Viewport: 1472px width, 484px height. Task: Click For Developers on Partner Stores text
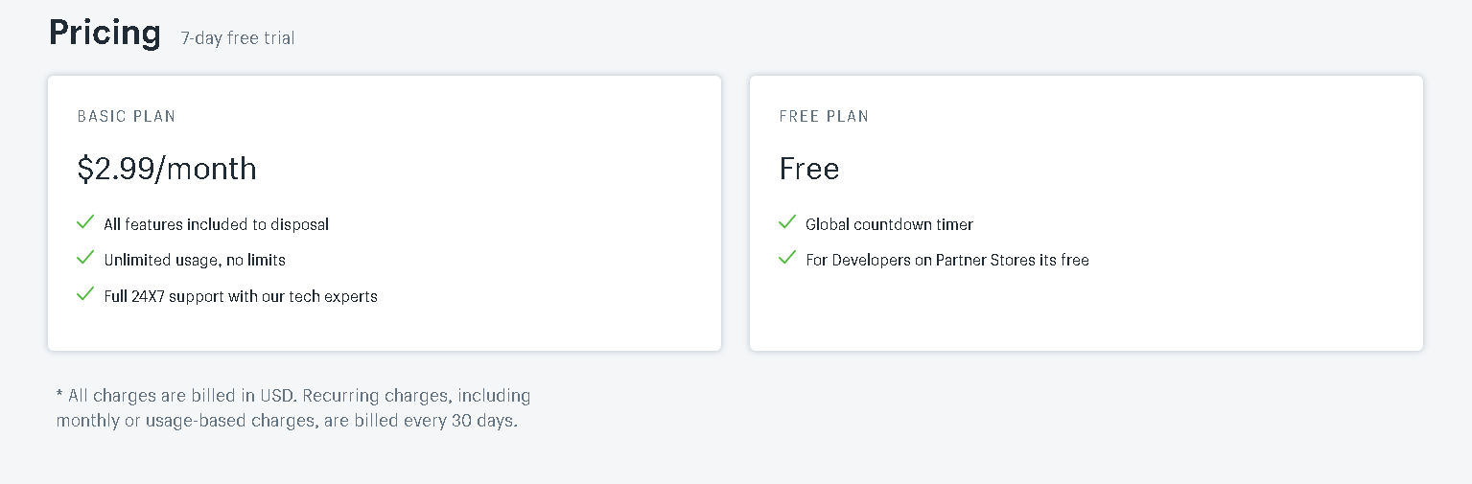coord(947,260)
